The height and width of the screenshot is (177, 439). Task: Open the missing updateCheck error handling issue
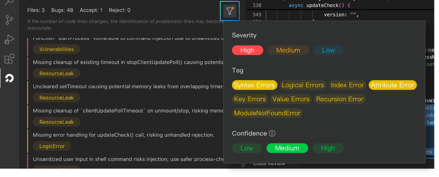124,135
